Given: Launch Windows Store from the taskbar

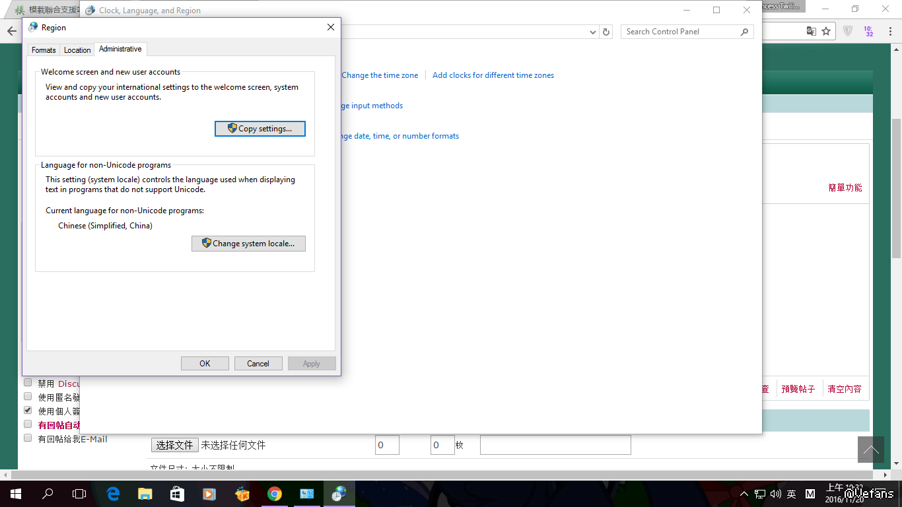Looking at the screenshot, I should click(x=177, y=493).
